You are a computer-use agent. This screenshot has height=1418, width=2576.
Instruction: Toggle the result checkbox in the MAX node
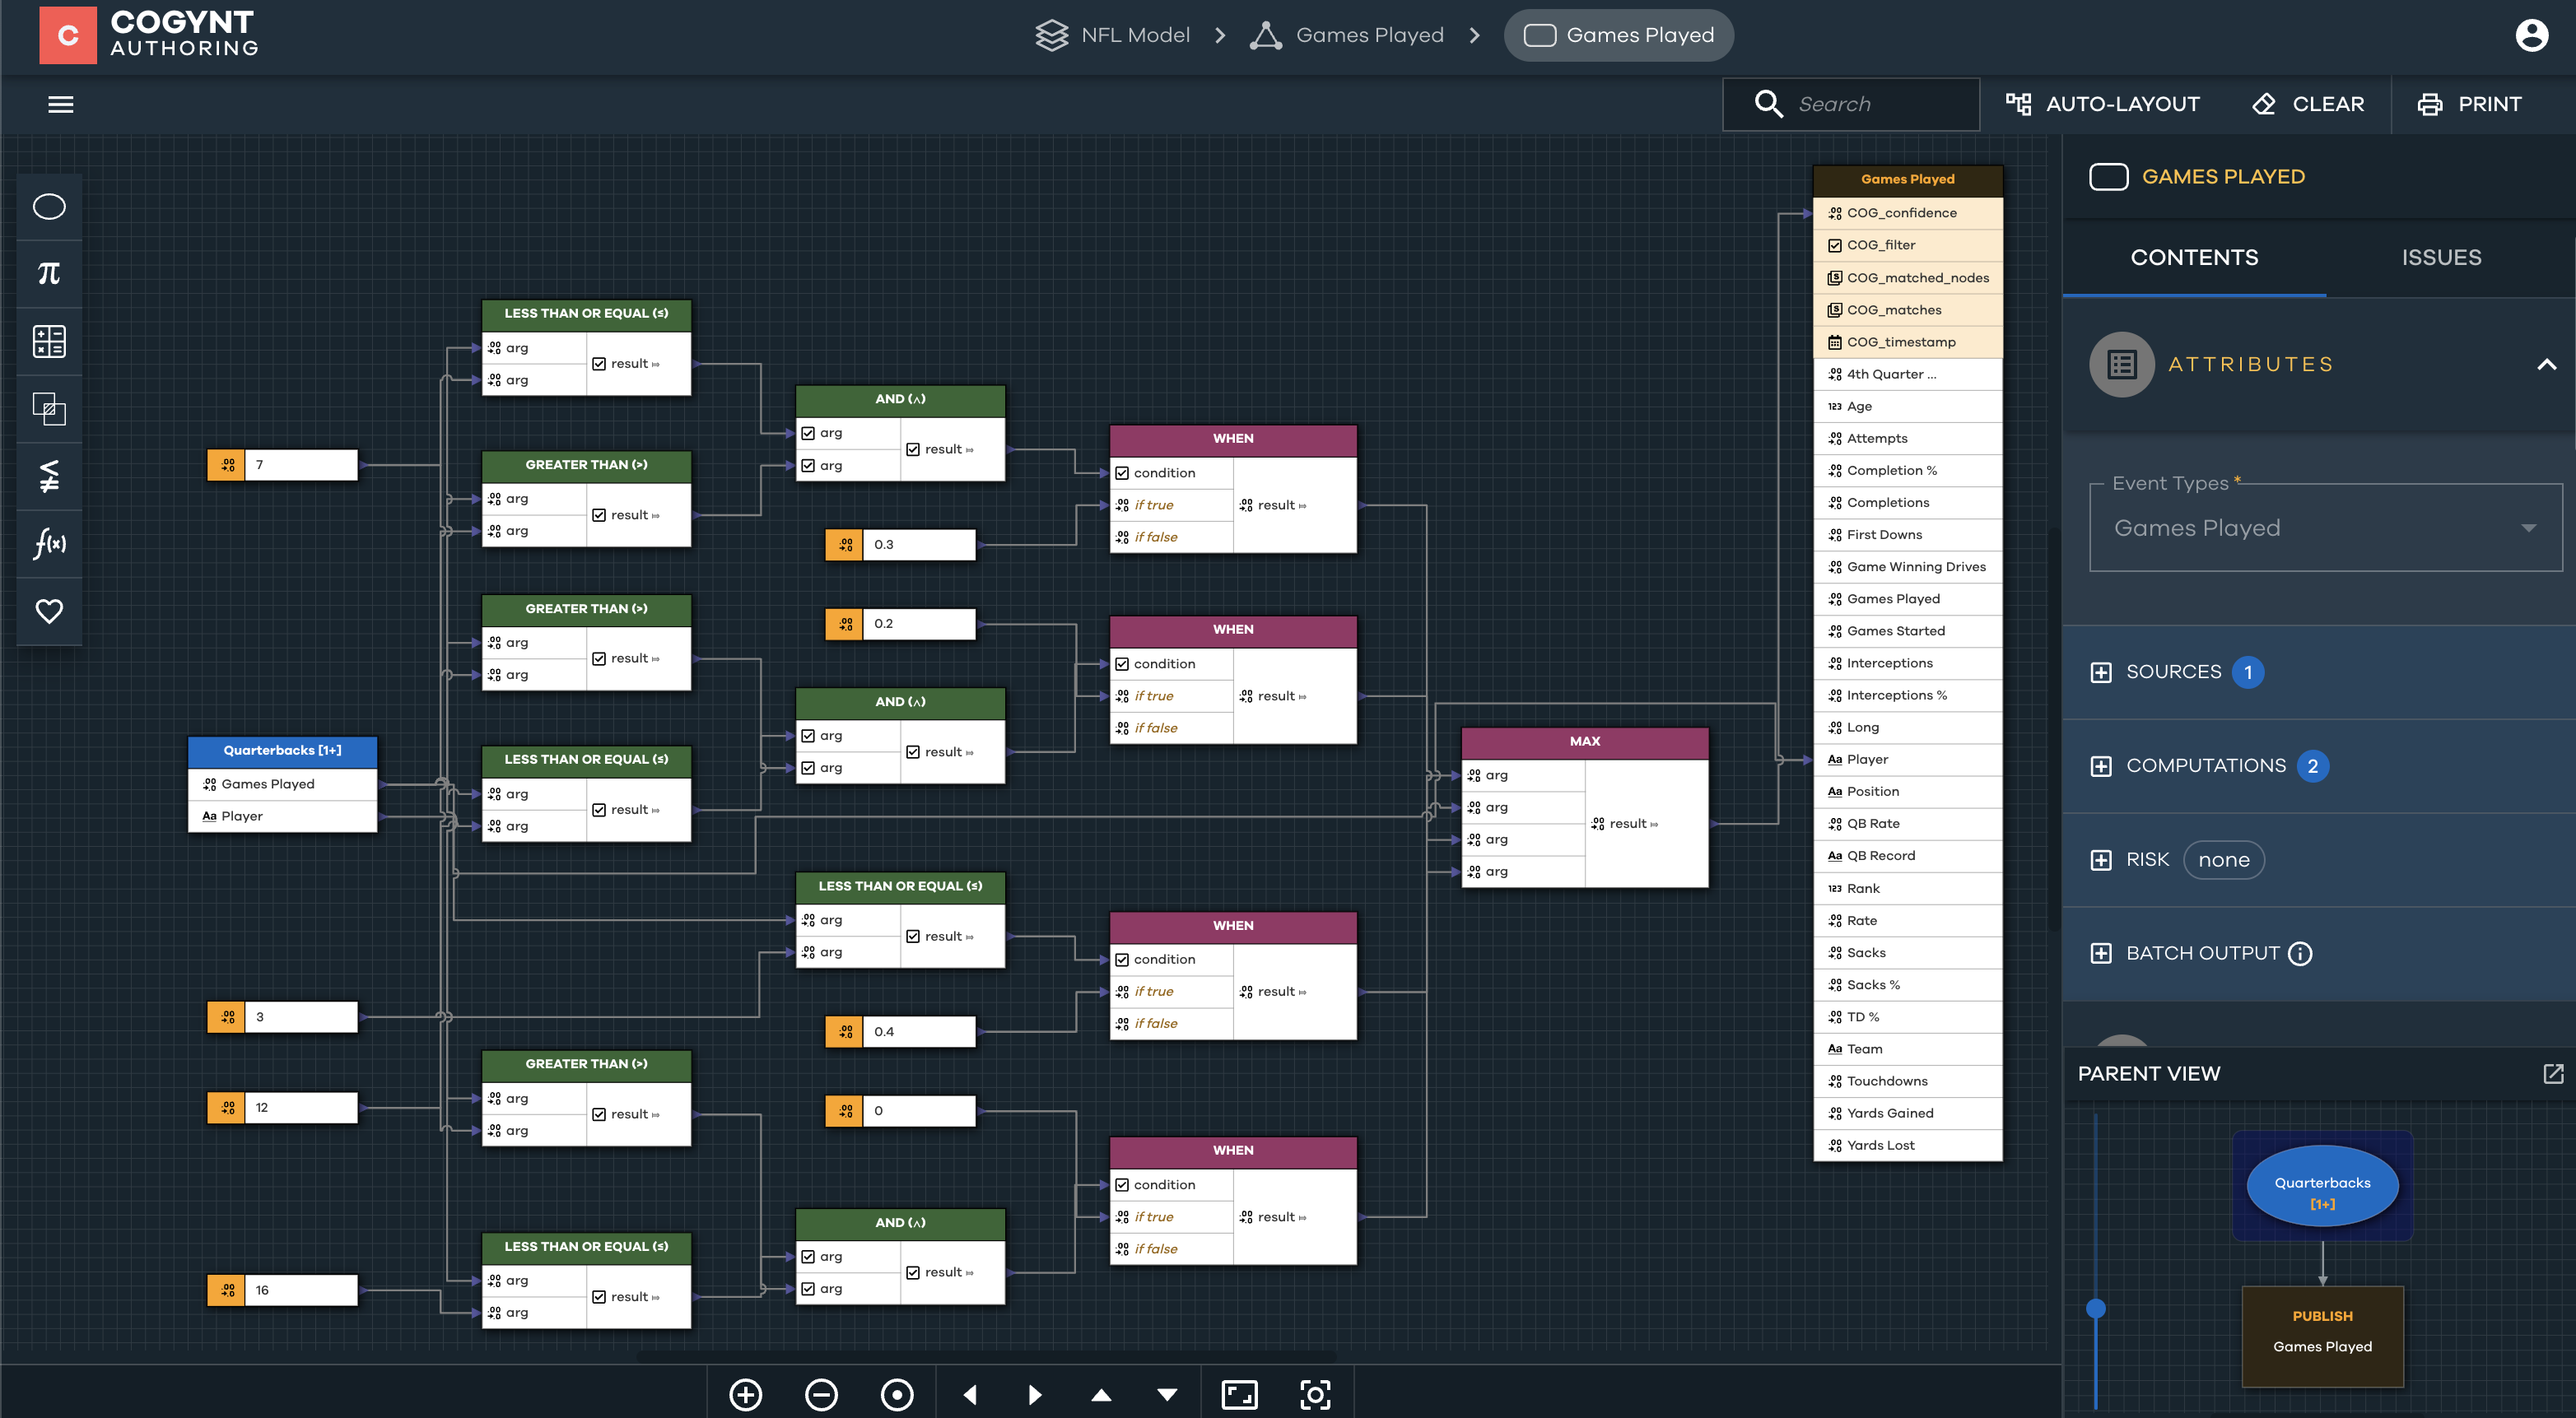(x=1600, y=823)
